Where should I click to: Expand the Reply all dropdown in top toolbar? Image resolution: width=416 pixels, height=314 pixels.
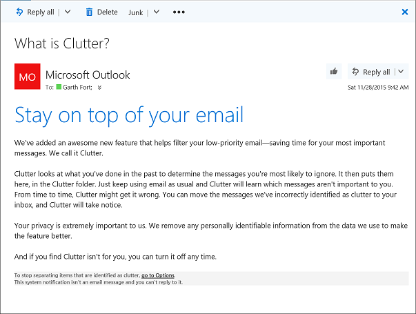click(x=68, y=12)
